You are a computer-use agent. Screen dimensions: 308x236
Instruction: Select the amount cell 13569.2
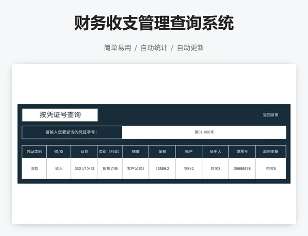pyautogui.click(x=162, y=169)
